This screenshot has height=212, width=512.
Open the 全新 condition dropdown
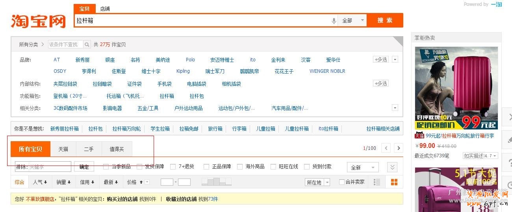tap(363, 167)
